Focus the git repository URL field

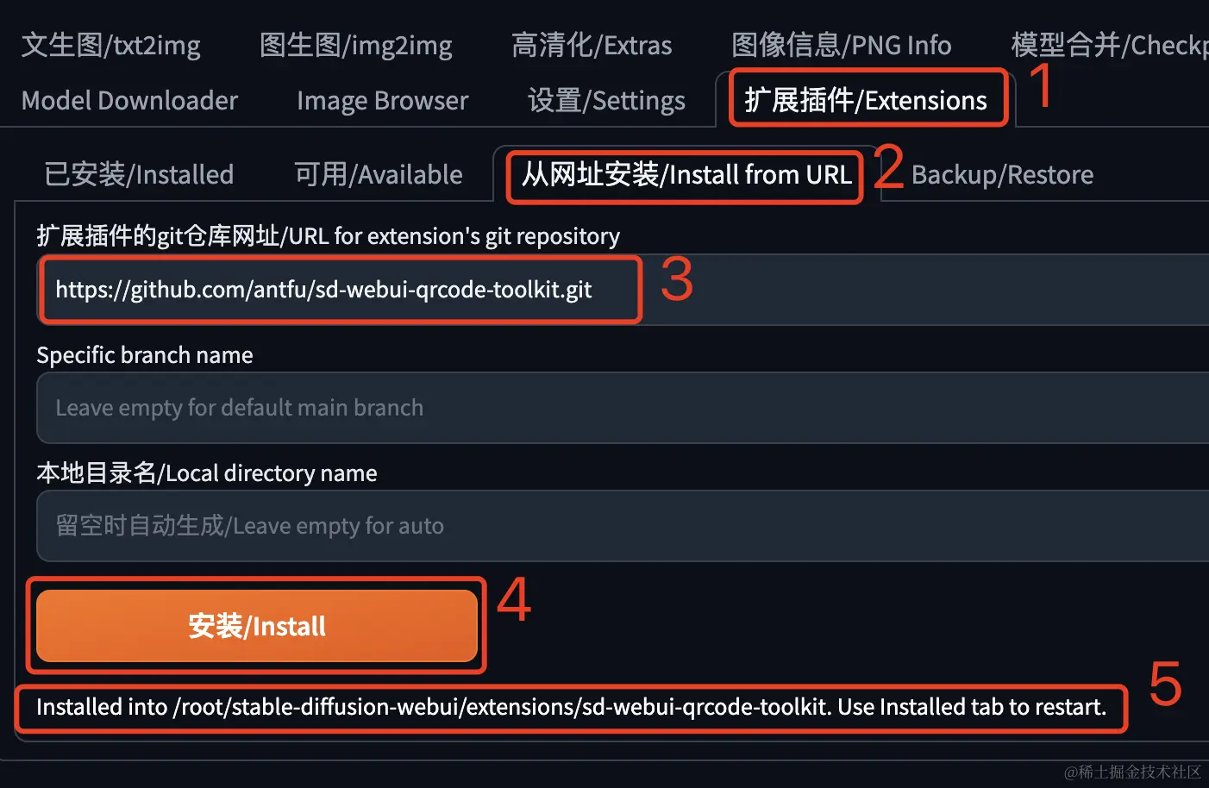pos(623,290)
